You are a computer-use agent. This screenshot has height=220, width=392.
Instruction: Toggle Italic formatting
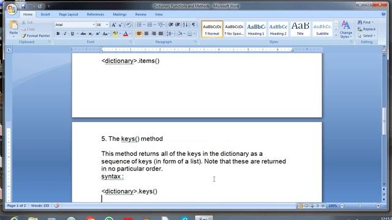(x=65, y=34)
